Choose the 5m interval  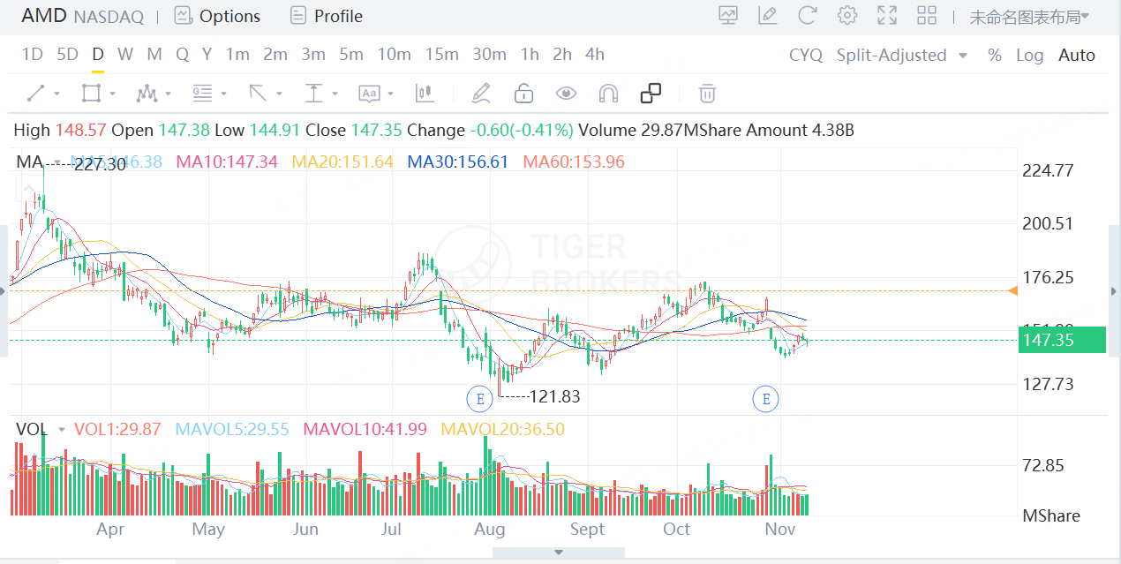(351, 55)
